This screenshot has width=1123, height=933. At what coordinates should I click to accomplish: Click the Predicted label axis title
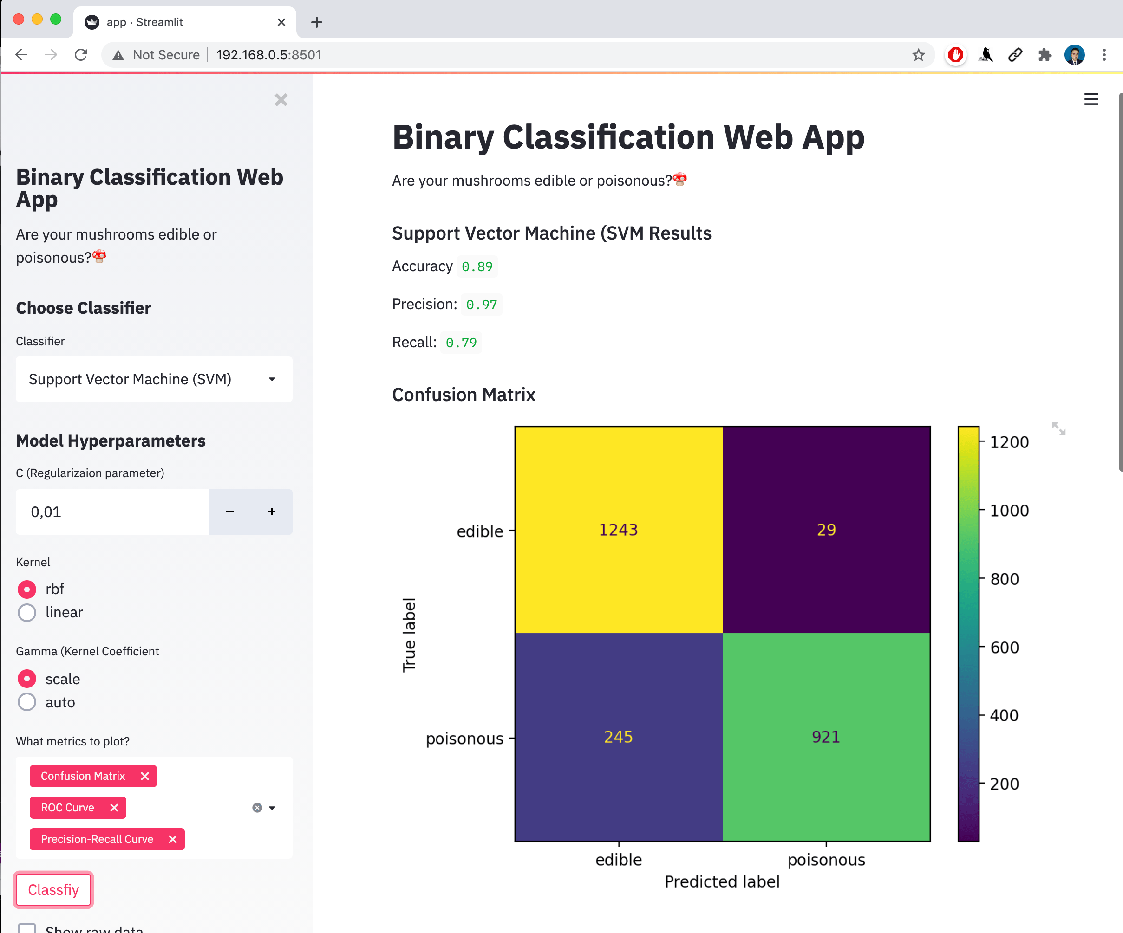pyautogui.click(x=722, y=881)
